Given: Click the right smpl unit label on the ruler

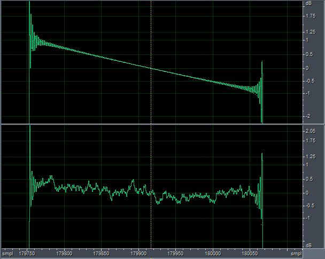Looking at the screenshot, I should pos(296,254).
